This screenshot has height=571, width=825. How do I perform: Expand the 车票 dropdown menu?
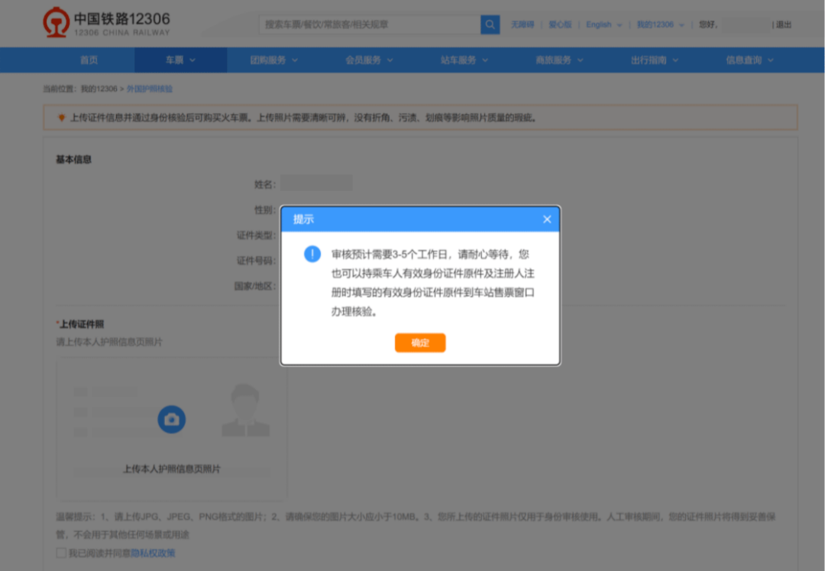180,60
